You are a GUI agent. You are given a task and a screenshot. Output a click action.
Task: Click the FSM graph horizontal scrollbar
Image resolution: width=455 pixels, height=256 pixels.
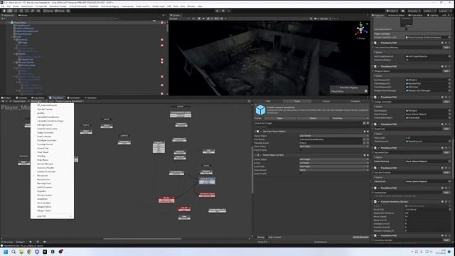tap(142, 239)
